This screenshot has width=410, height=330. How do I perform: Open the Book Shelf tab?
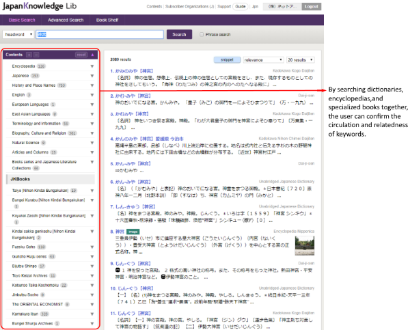[107, 20]
